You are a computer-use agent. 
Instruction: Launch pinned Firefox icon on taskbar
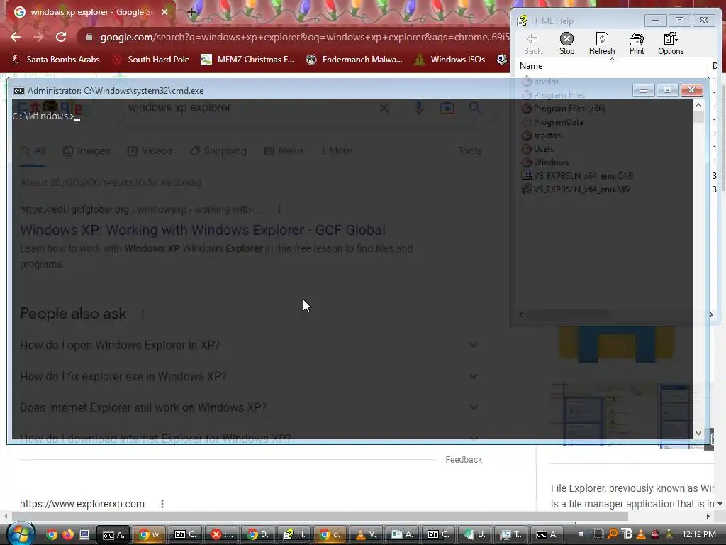pos(68,535)
